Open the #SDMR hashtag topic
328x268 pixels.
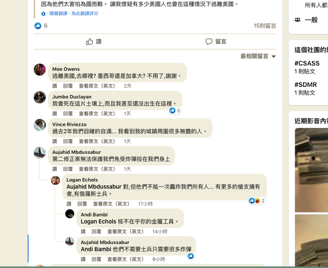306,85
